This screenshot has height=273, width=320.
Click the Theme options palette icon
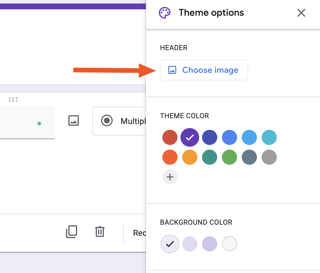tap(165, 13)
